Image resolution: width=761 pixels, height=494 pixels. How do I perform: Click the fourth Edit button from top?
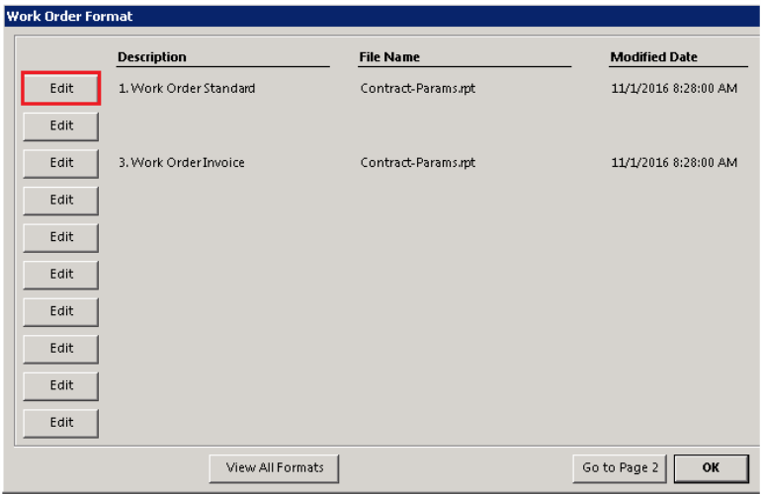(x=61, y=200)
